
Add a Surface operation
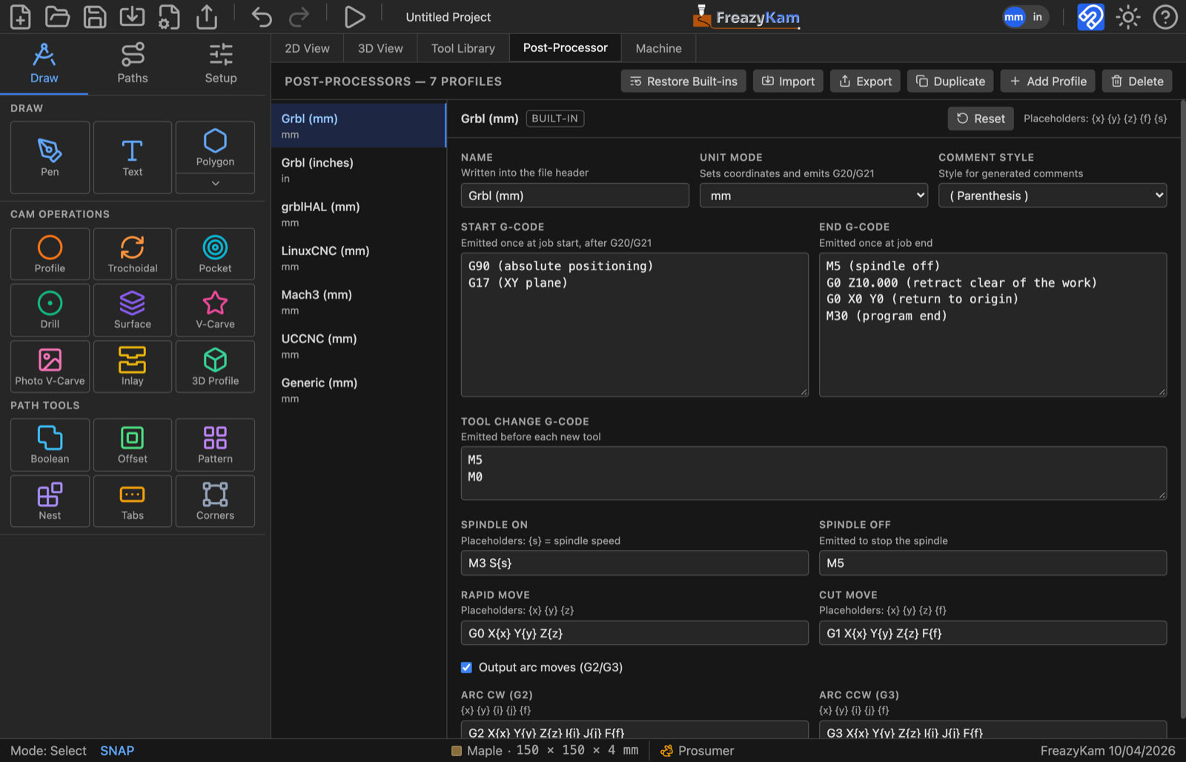(133, 311)
